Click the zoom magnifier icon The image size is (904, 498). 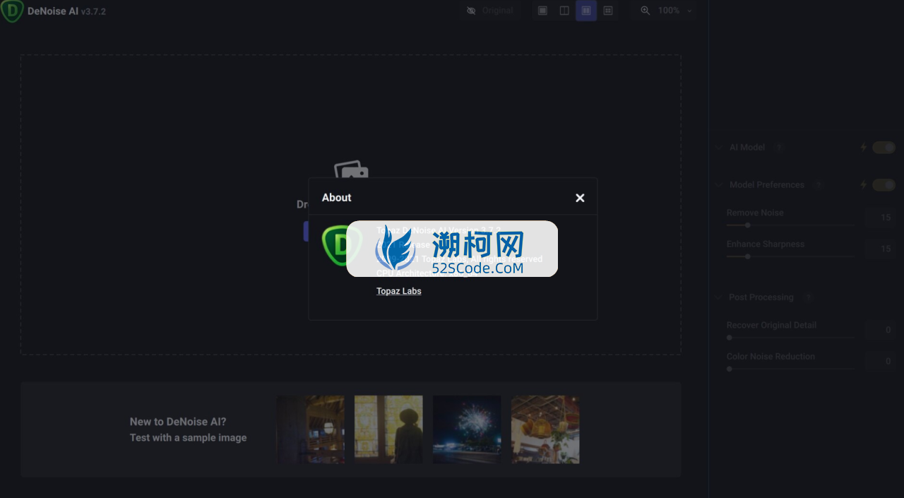[x=646, y=11]
